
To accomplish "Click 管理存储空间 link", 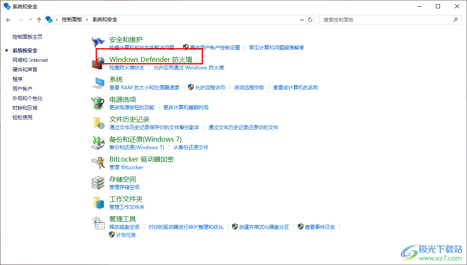I will 124,187.
